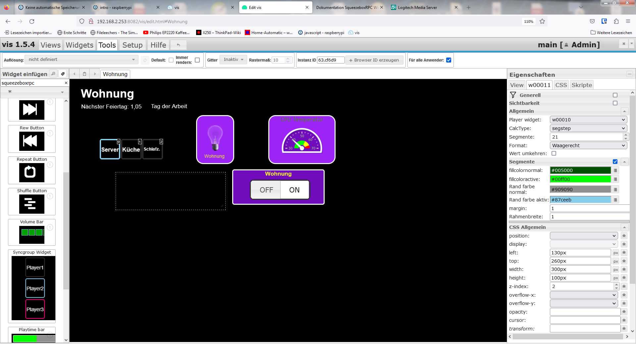Click the previous view arrow beside Wohnung tab
This screenshot has width=636, height=344.
(75, 74)
